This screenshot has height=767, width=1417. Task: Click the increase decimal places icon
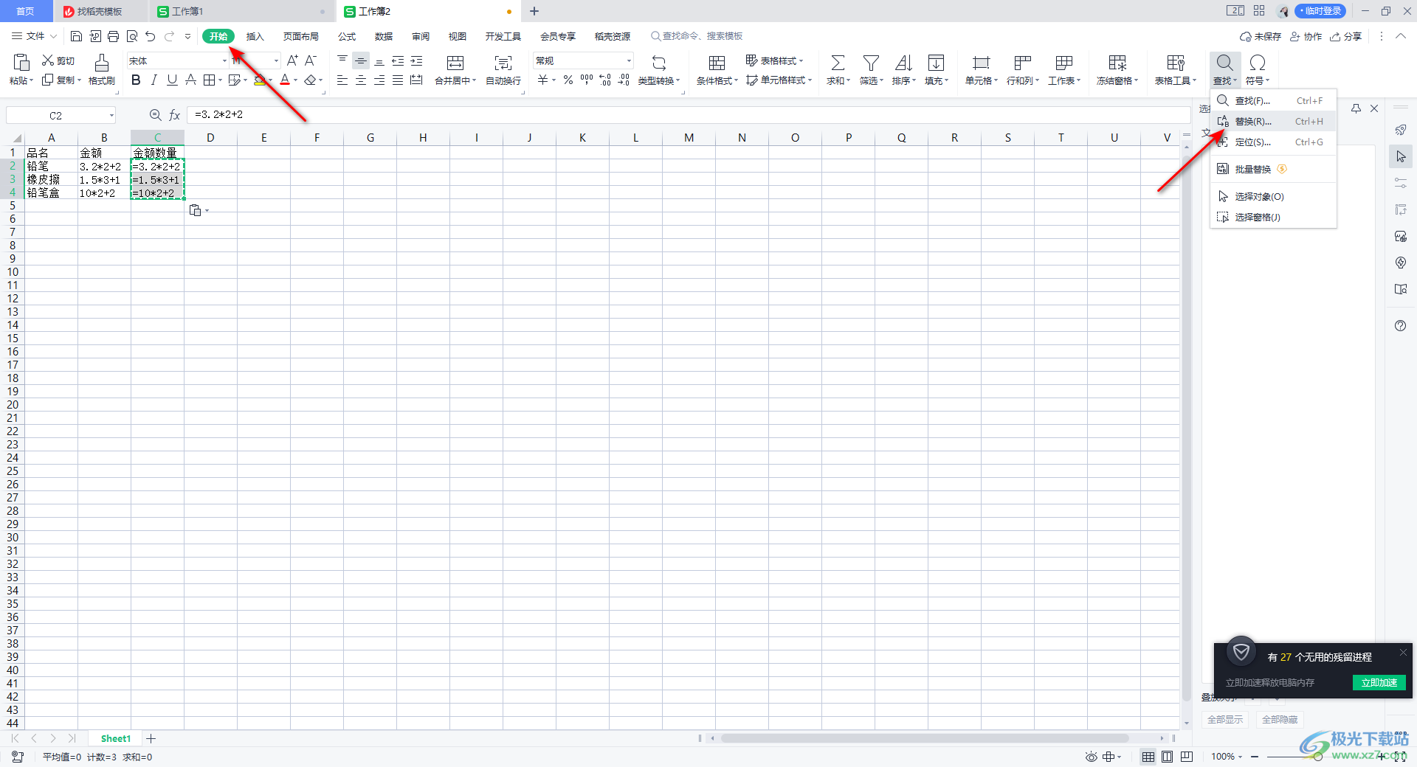(605, 80)
